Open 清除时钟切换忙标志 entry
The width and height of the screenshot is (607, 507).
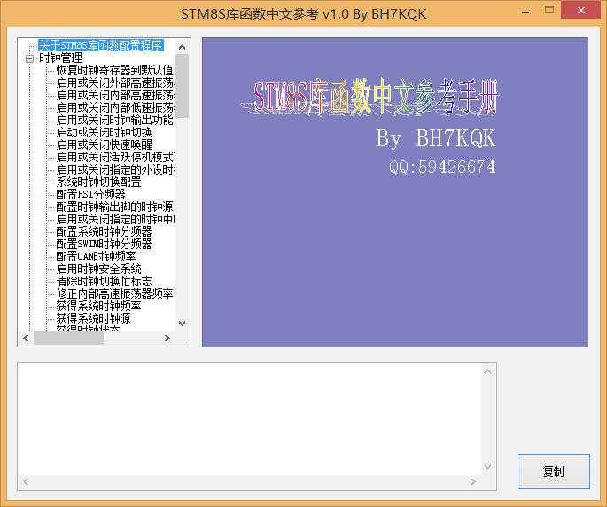tap(105, 281)
